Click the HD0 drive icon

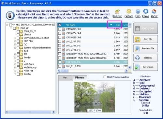[14, 25]
